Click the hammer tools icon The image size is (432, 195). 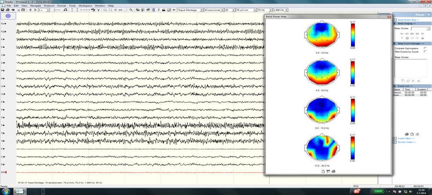click(x=148, y=10)
